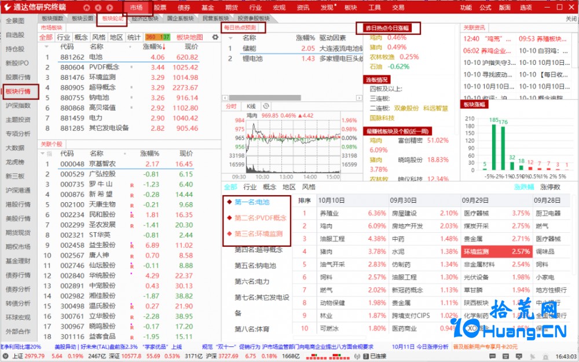Screen dimensions: 579x362
Task: Switch to 投资参股板块 tab
Action: [x=254, y=19]
